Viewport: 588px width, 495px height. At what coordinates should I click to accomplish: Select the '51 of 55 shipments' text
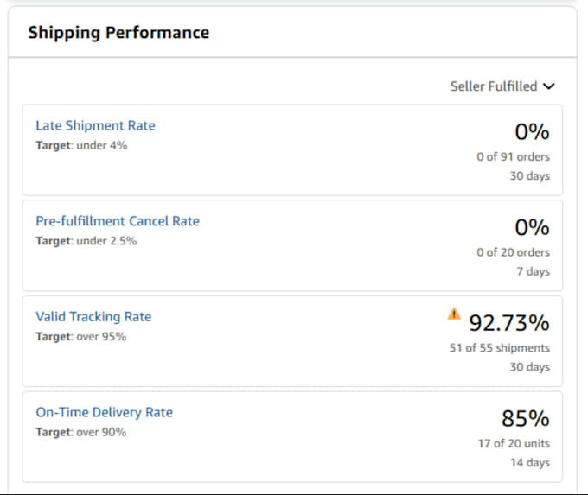point(500,348)
